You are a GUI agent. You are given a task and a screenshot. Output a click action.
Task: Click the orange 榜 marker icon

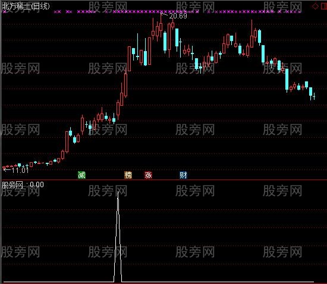point(128,175)
